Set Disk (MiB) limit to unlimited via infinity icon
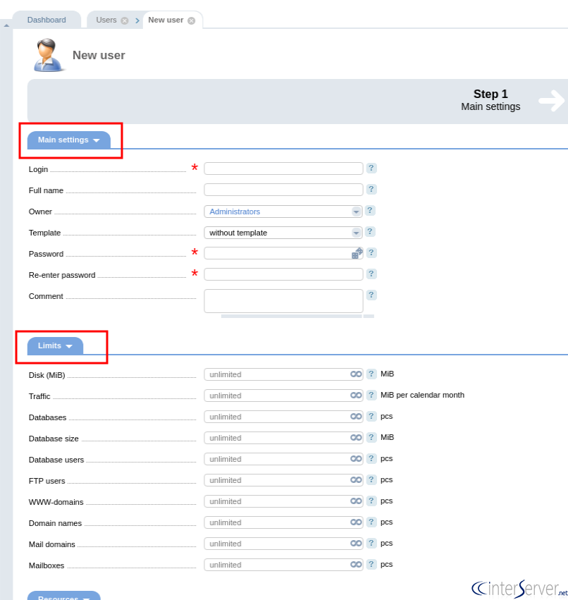Image resolution: width=568 pixels, height=600 pixels. 356,374
